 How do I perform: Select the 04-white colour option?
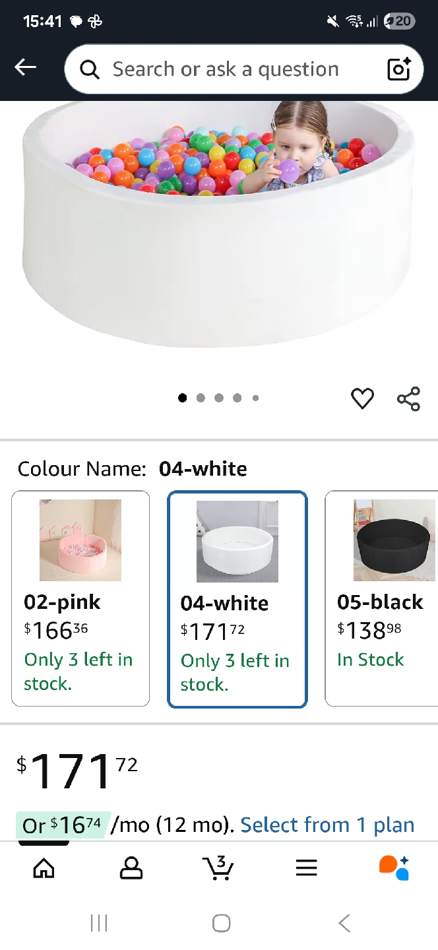point(237,599)
